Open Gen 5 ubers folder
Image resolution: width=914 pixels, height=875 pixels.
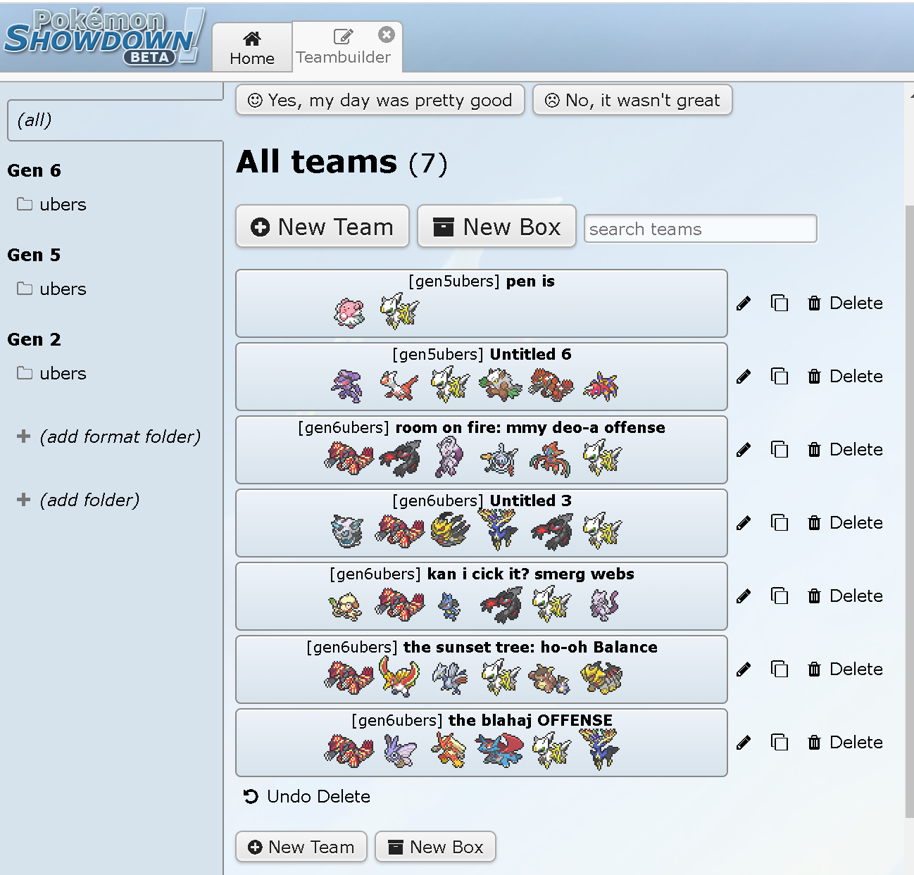point(52,289)
